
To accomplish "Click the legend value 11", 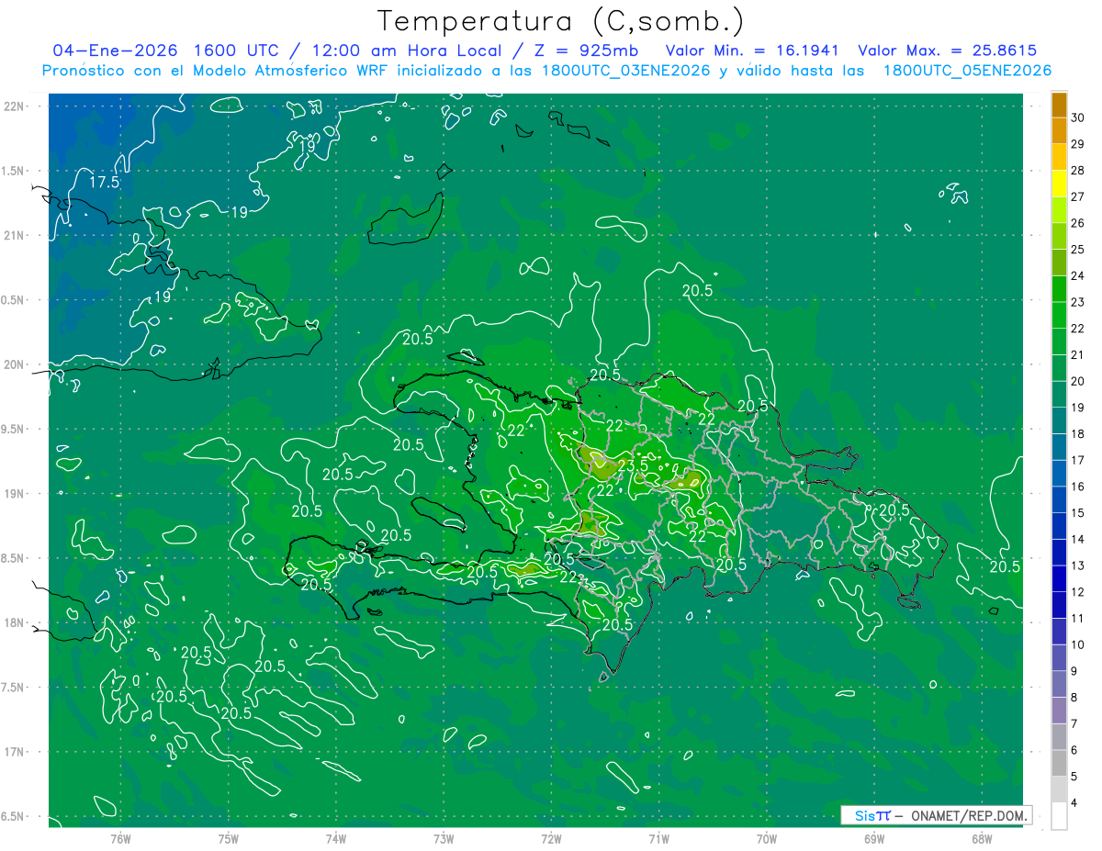I will 1077,619.
